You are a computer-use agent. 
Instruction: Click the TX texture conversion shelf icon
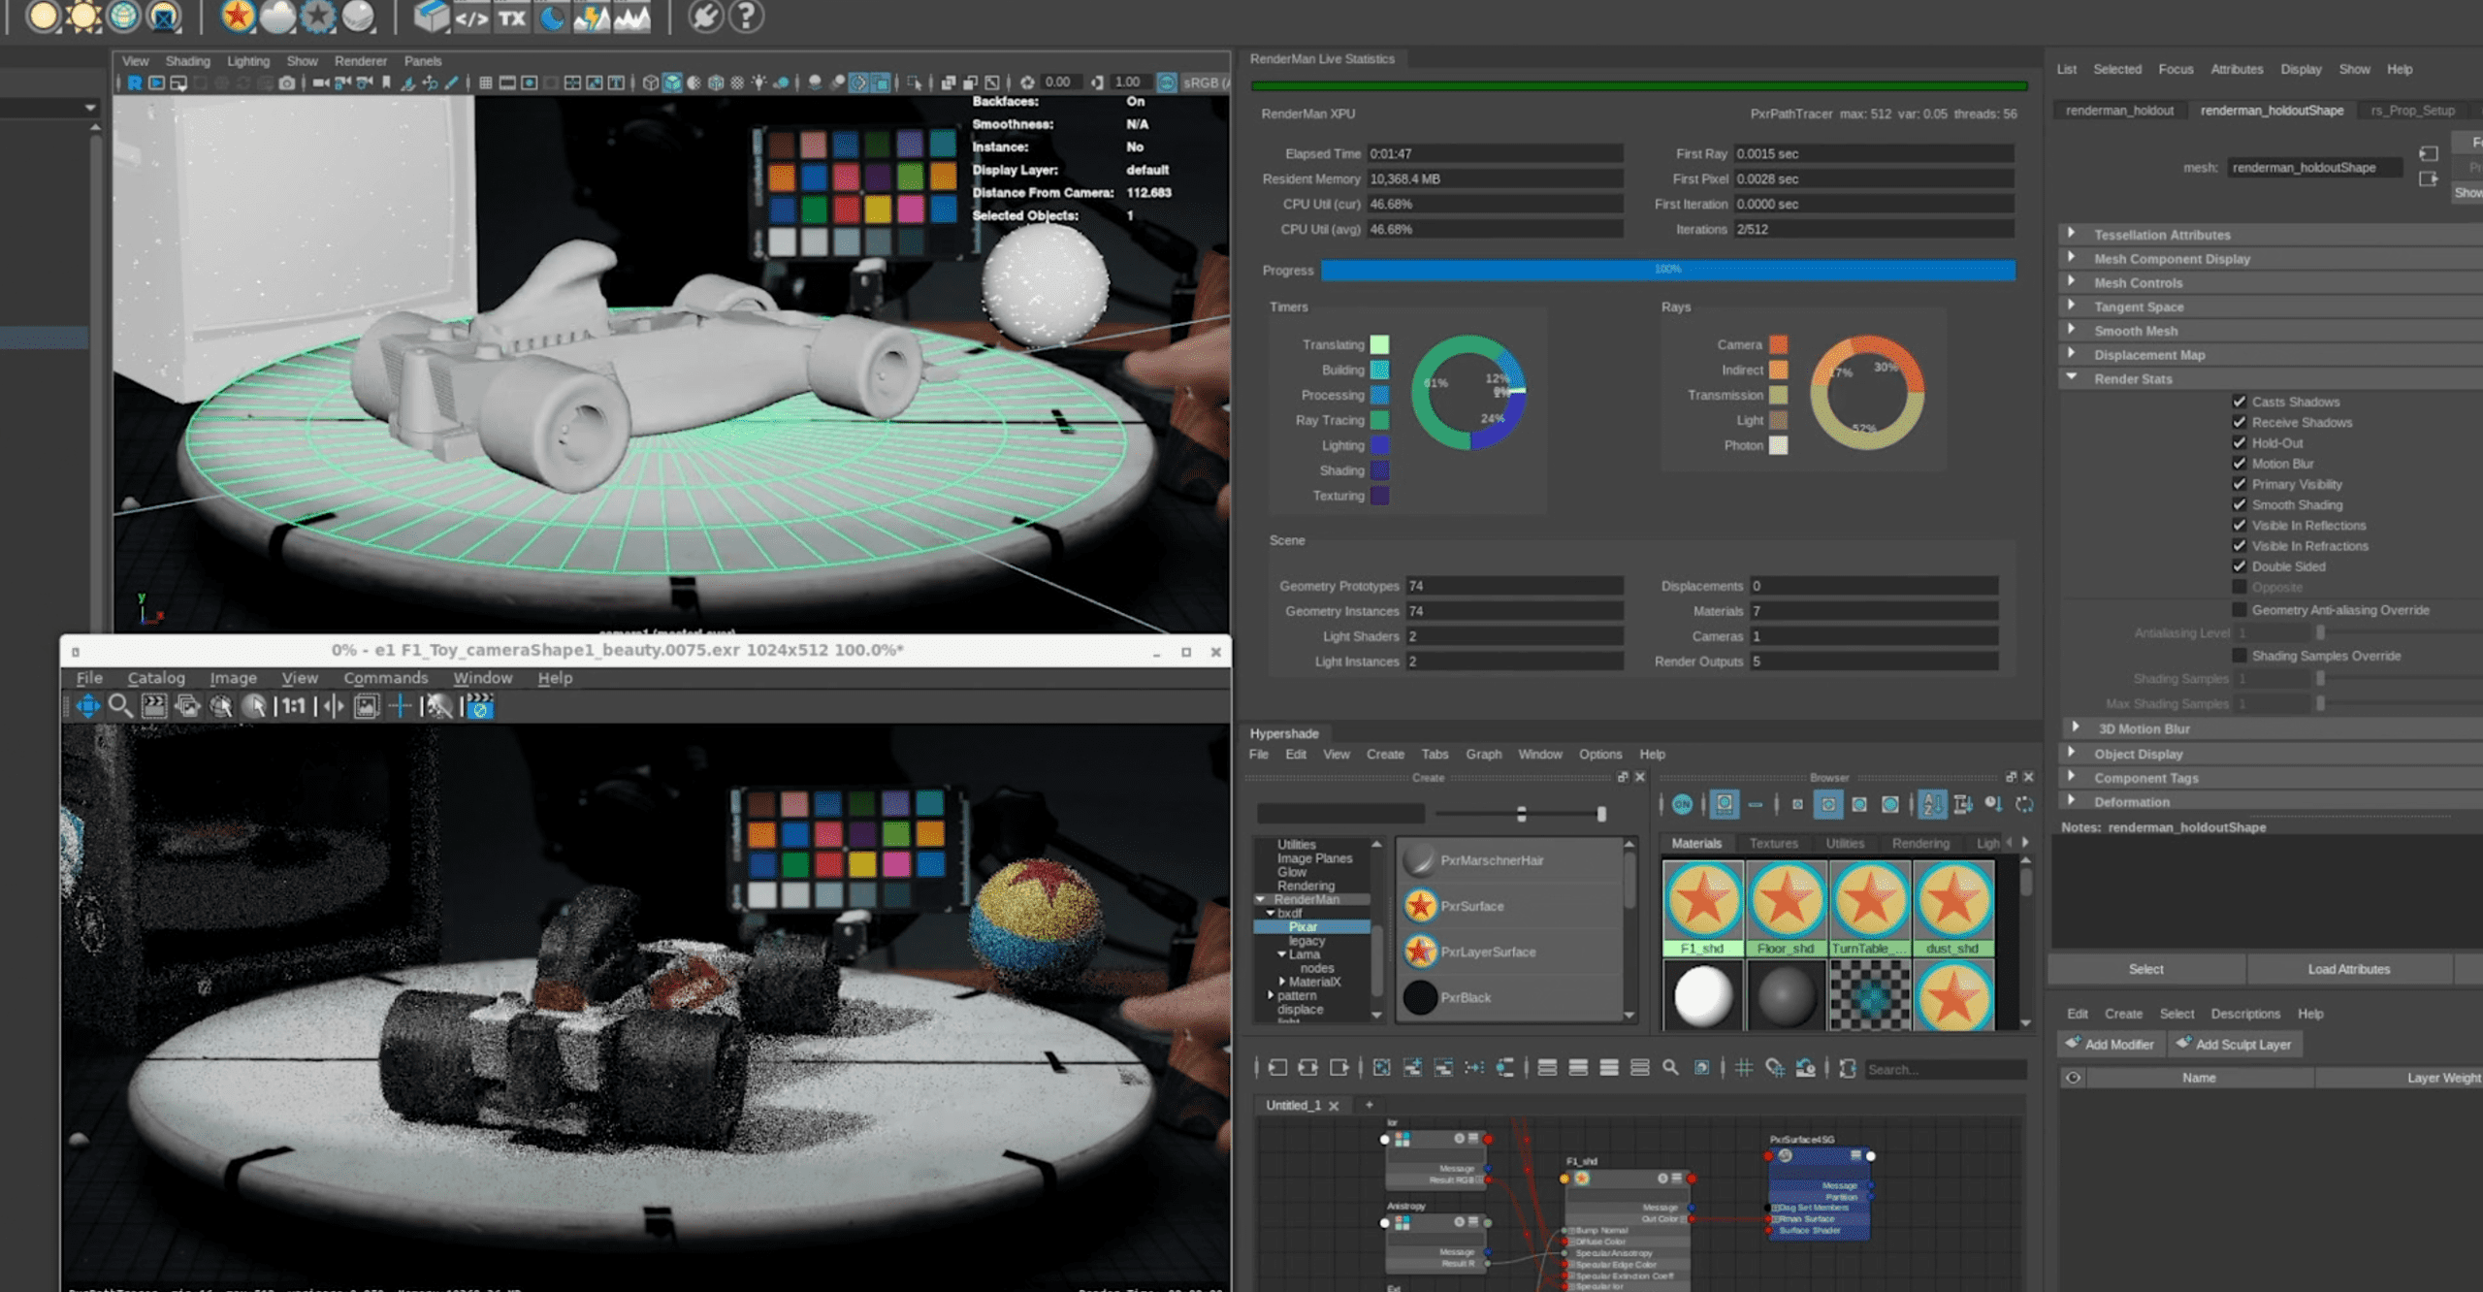click(511, 16)
